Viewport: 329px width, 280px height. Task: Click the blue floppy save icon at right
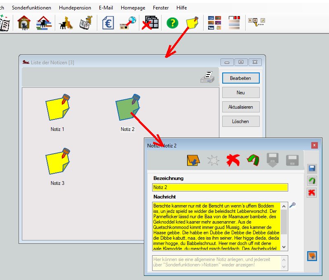tap(312, 168)
